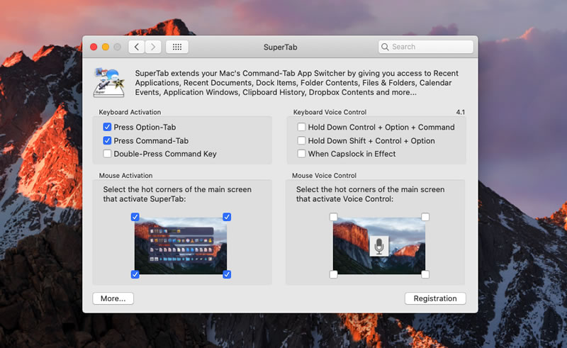Show all preferences with the grid icon
Screen dimensions: 567x348
(177, 47)
